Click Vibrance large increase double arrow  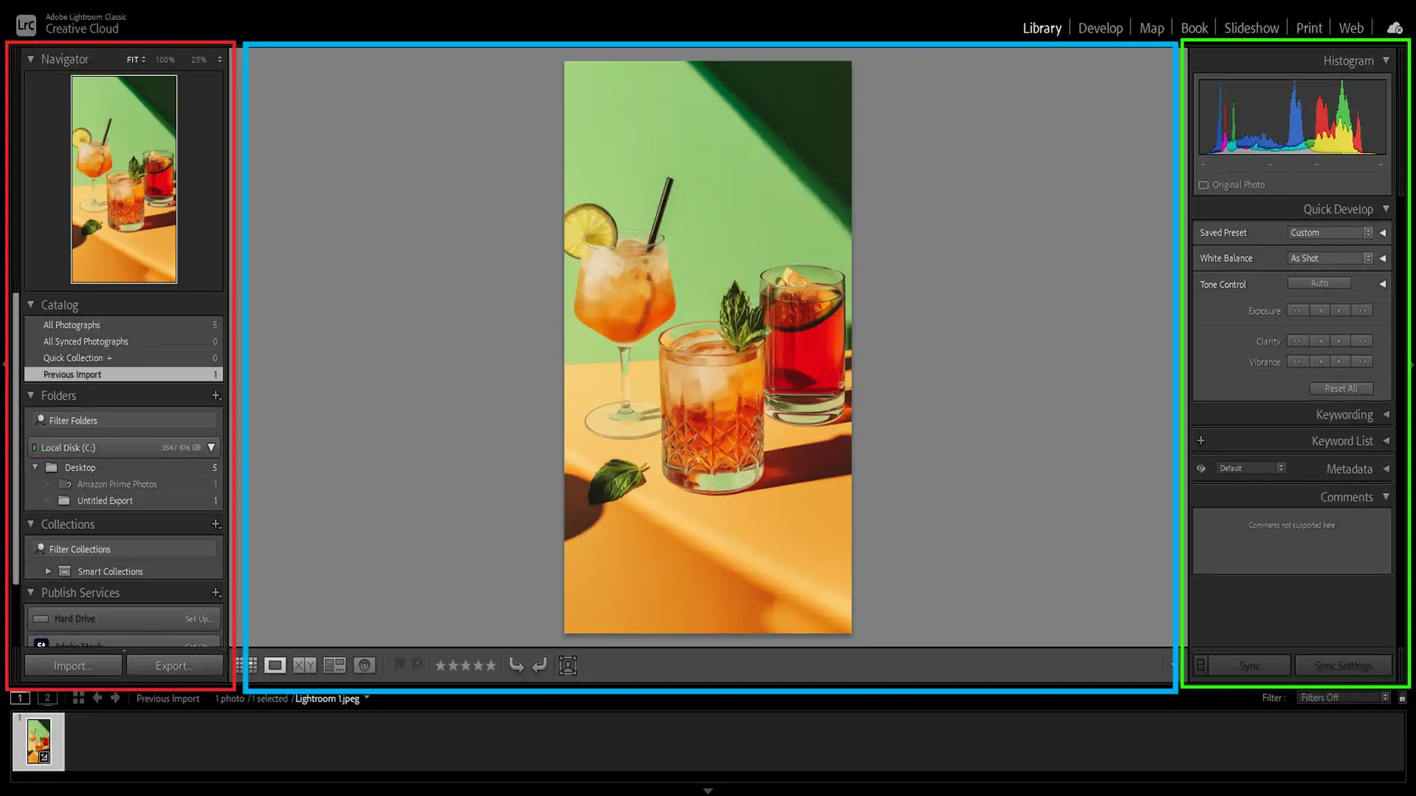coord(1362,362)
